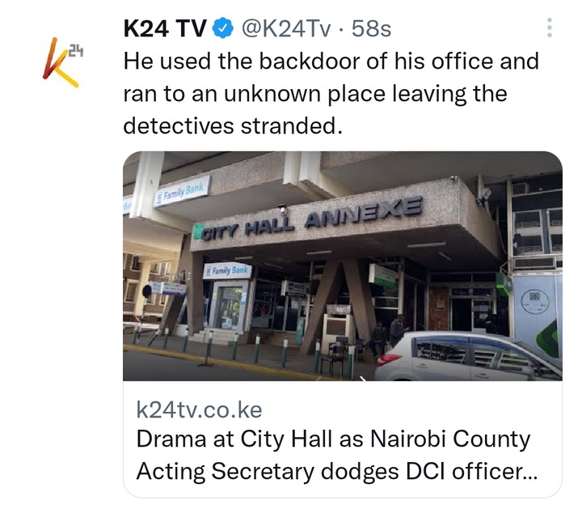This screenshot has width=582, height=509.
Task: Click the blue verified badge checkmark
Action: click(x=222, y=29)
